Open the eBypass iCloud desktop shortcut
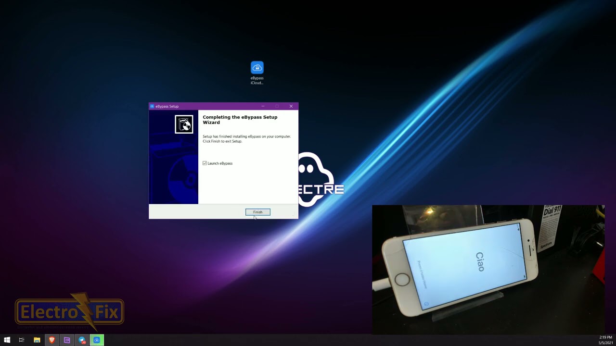The image size is (616, 346). [x=257, y=73]
